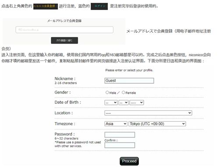Click the yellow ニコニコ会員登録 registration button
Image resolution: width=219 pixels, height=167 pixels.
[46, 6]
